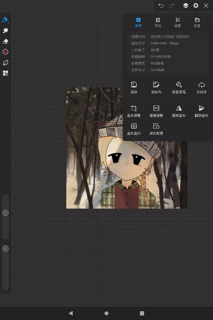Screen dimensions: 213x320
Task: Click the RGB颜色 color mode value
Action: click(157, 63)
